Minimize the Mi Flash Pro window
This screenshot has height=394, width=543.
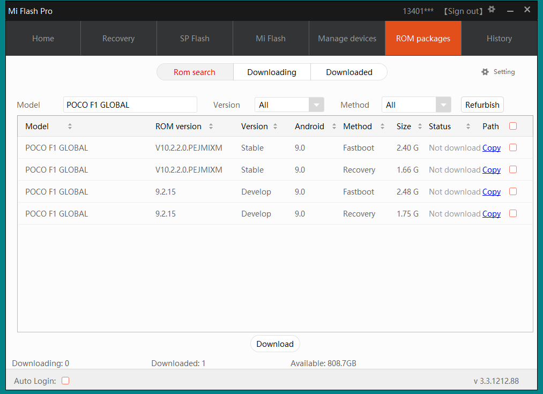pyautogui.click(x=510, y=11)
